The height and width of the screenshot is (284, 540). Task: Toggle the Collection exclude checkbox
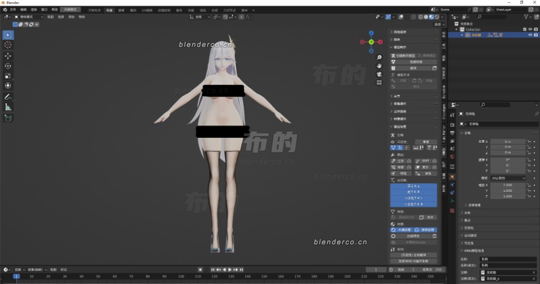click(525, 29)
